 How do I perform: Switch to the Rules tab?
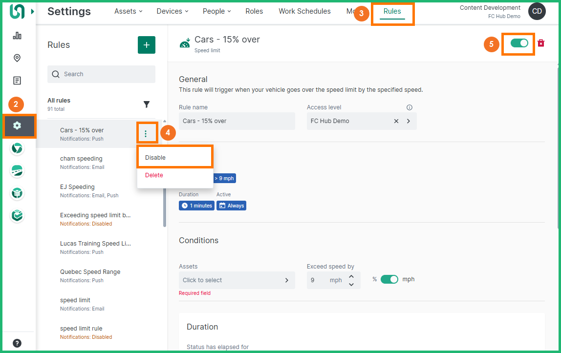[392, 11]
